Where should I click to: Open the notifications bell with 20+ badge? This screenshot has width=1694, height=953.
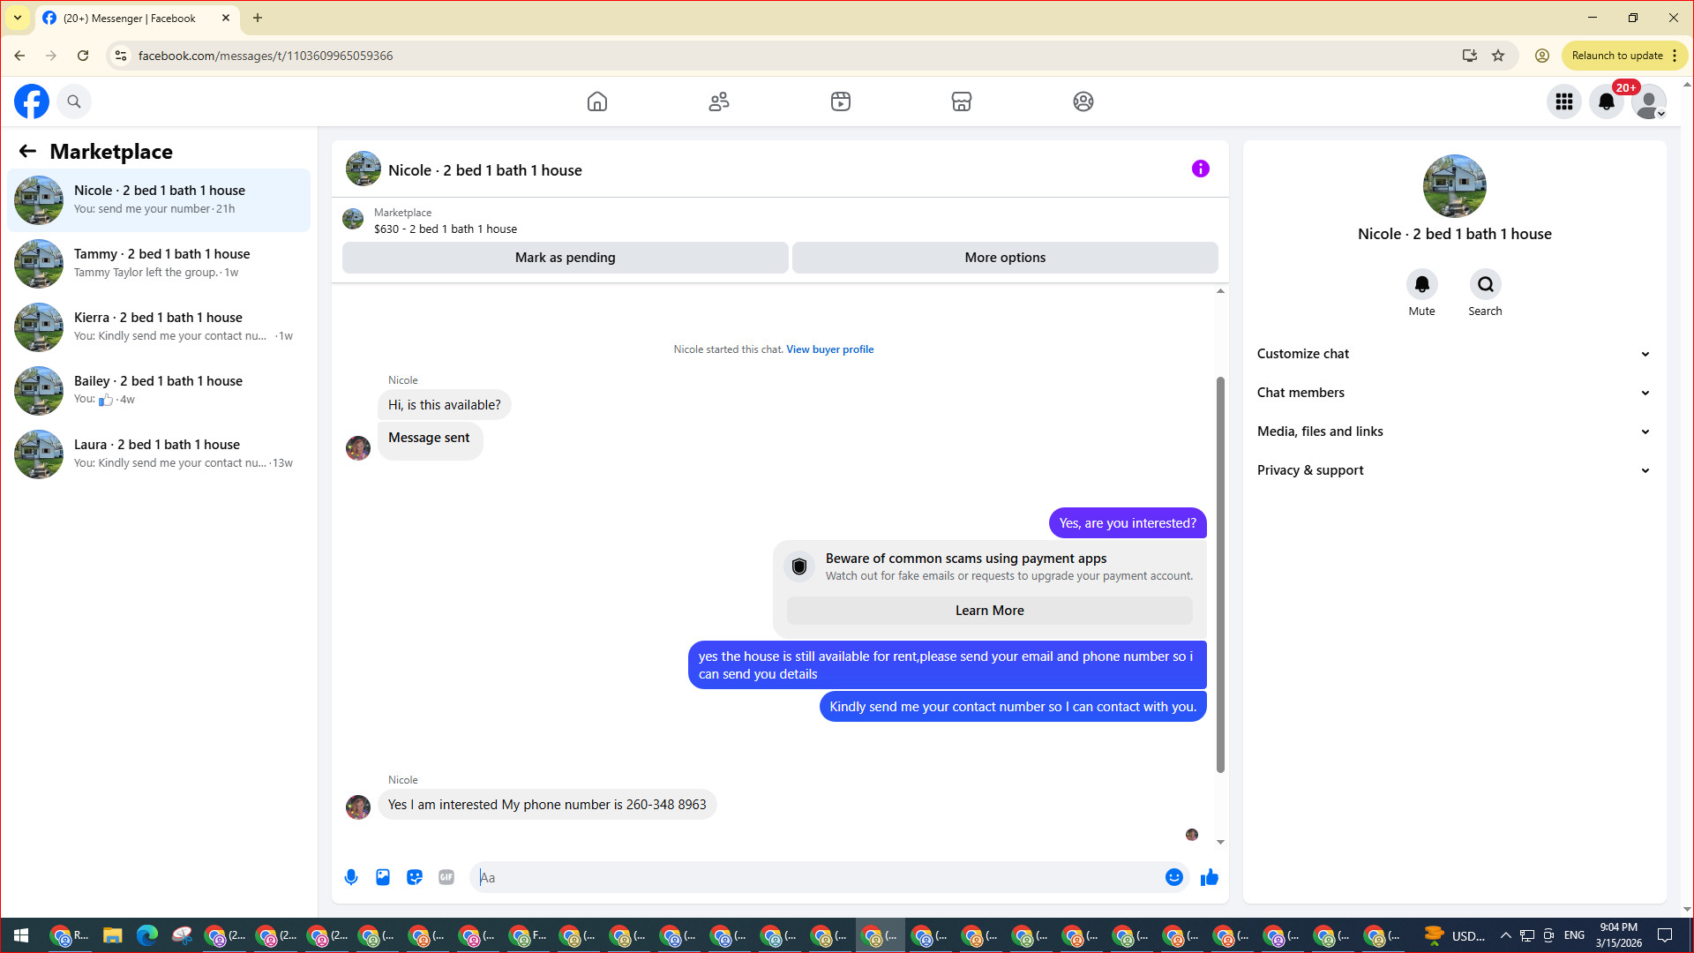click(1607, 101)
